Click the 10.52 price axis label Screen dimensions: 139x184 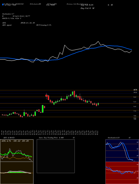click(x=135, y=93)
